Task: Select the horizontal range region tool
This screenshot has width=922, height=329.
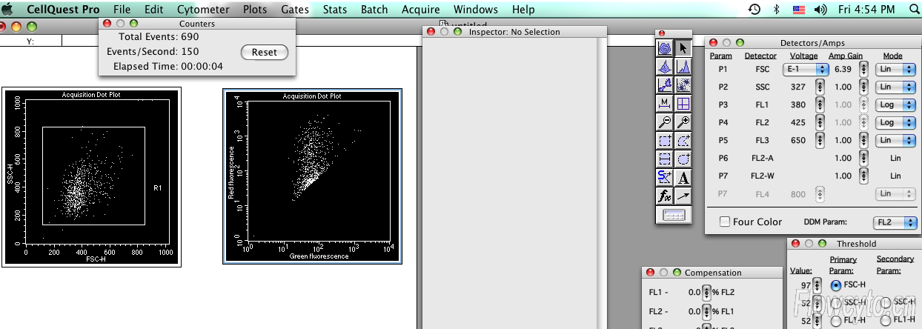Action: pyautogui.click(x=666, y=159)
